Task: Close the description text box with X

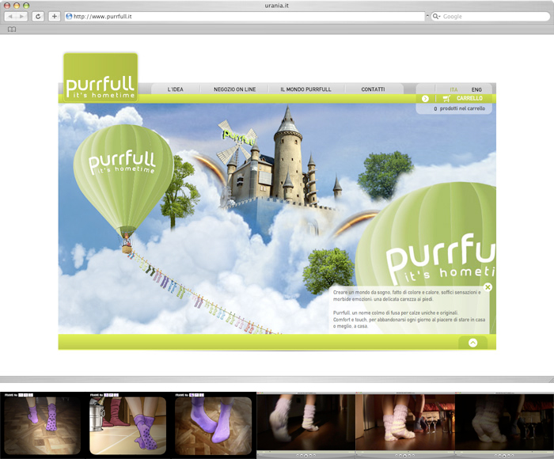Action: 488,287
